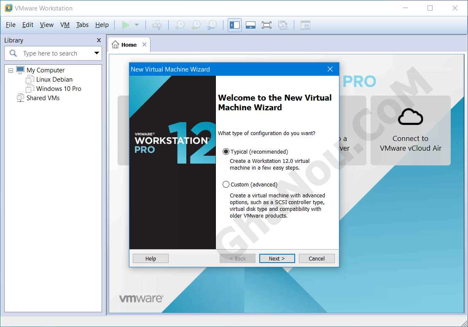Image resolution: width=468 pixels, height=327 pixels.
Task: Select the Typical (recommended) radio option
Action: pyautogui.click(x=226, y=152)
